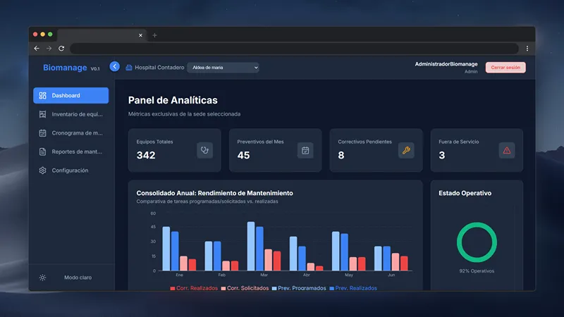Click the browser forward arrow
Image resolution: width=564 pixels, height=317 pixels.
[49, 48]
